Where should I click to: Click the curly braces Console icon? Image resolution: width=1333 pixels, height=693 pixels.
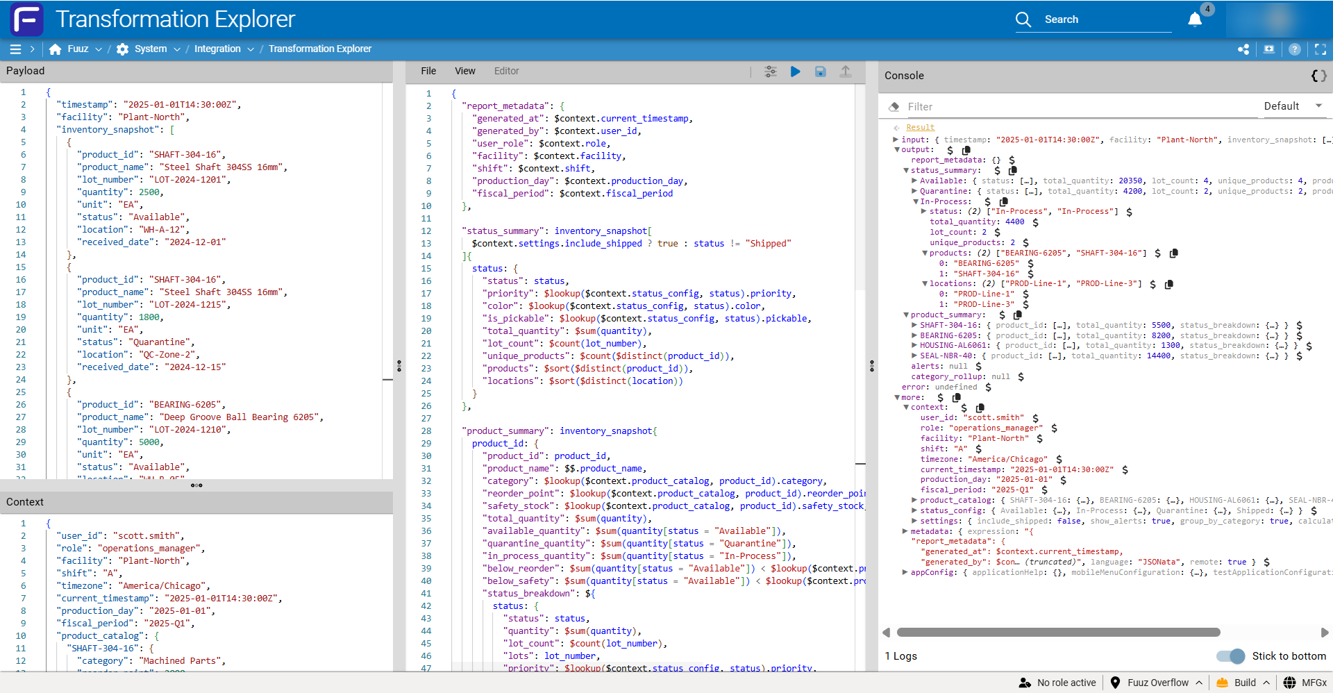pyautogui.click(x=1319, y=76)
